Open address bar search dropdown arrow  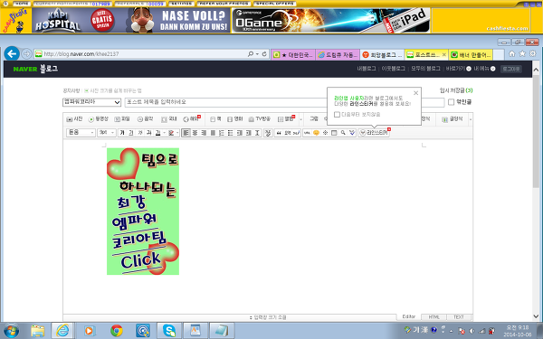[x=257, y=54]
